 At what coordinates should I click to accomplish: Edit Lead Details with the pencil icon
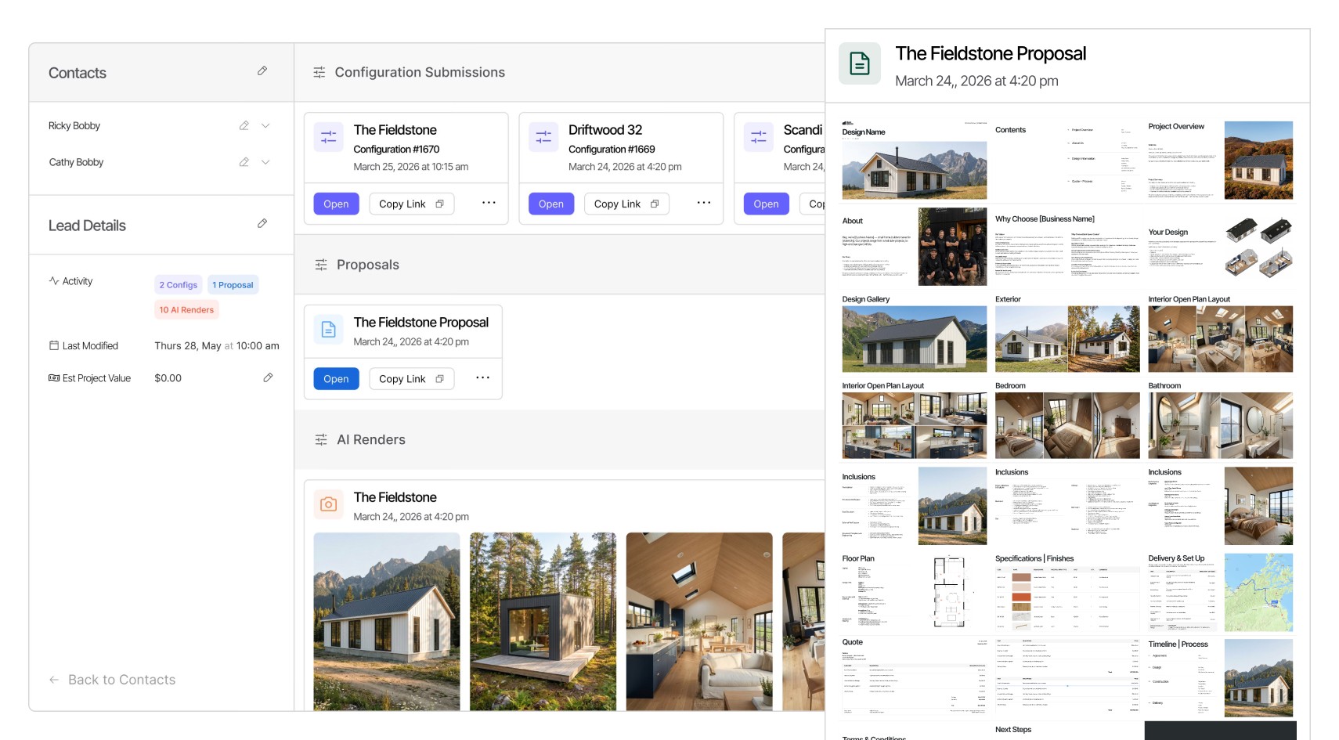pyautogui.click(x=262, y=224)
